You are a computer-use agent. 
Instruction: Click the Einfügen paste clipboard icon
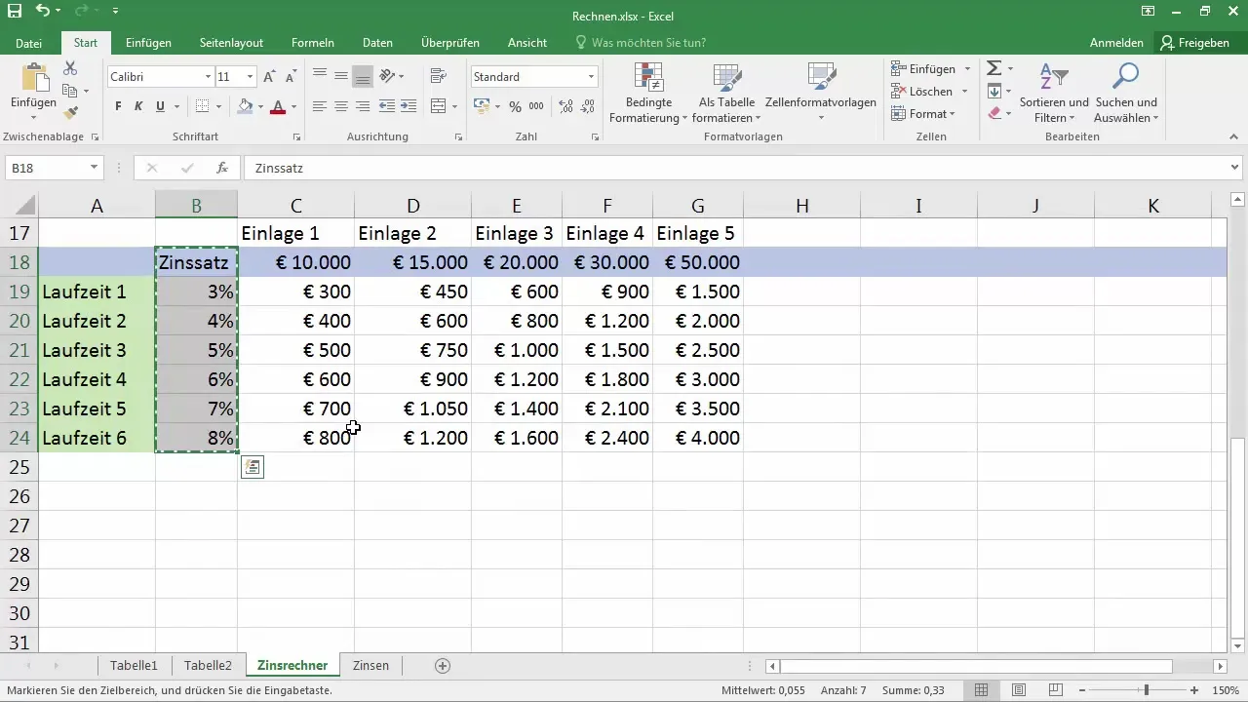click(33, 78)
